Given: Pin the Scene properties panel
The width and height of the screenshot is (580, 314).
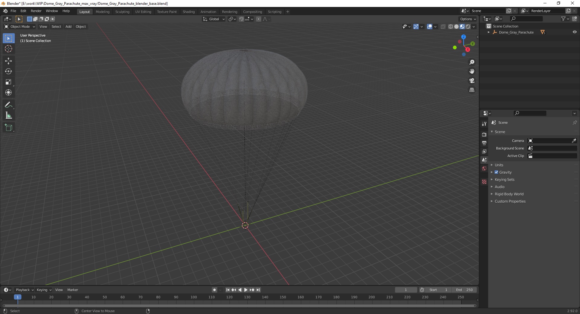Looking at the screenshot, I should point(575,123).
